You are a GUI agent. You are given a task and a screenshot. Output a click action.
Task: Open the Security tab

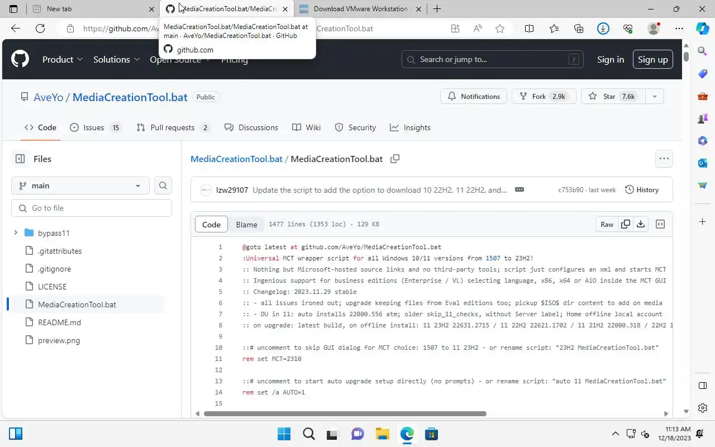[355, 127]
